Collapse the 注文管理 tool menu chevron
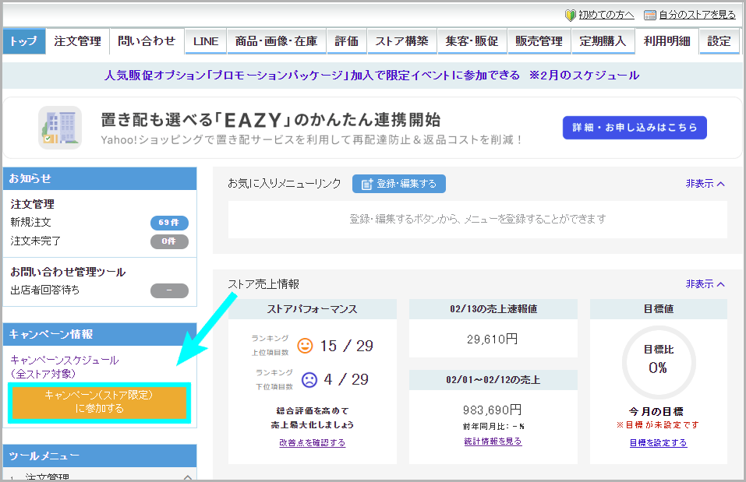746x482 pixels. [187, 477]
